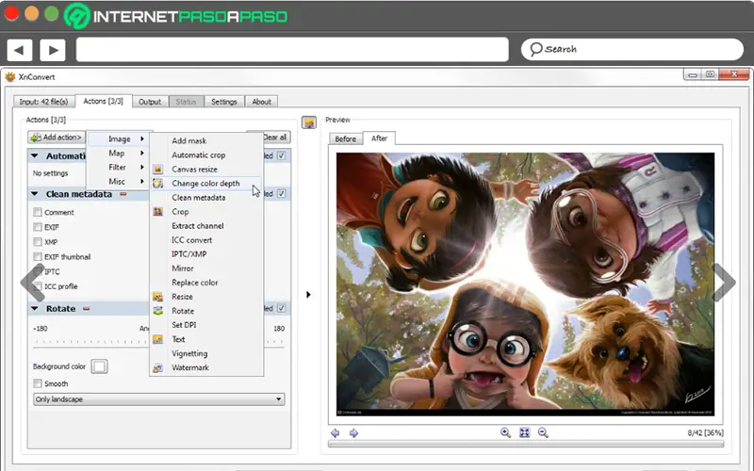Switch to the About tab

[x=262, y=102]
